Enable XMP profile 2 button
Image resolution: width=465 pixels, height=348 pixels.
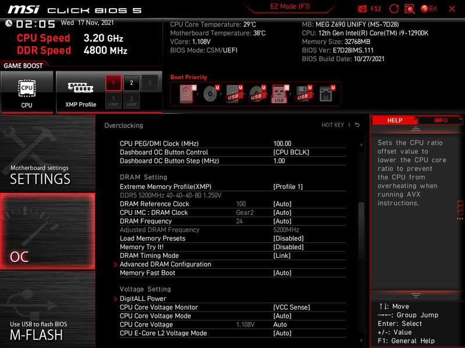(x=132, y=83)
